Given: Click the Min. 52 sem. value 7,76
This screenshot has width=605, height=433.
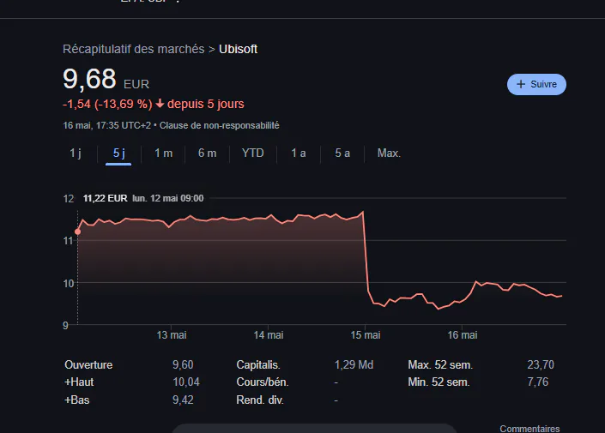Looking at the screenshot, I should [537, 382].
